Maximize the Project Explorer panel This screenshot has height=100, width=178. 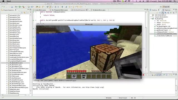click(x=30, y=10)
